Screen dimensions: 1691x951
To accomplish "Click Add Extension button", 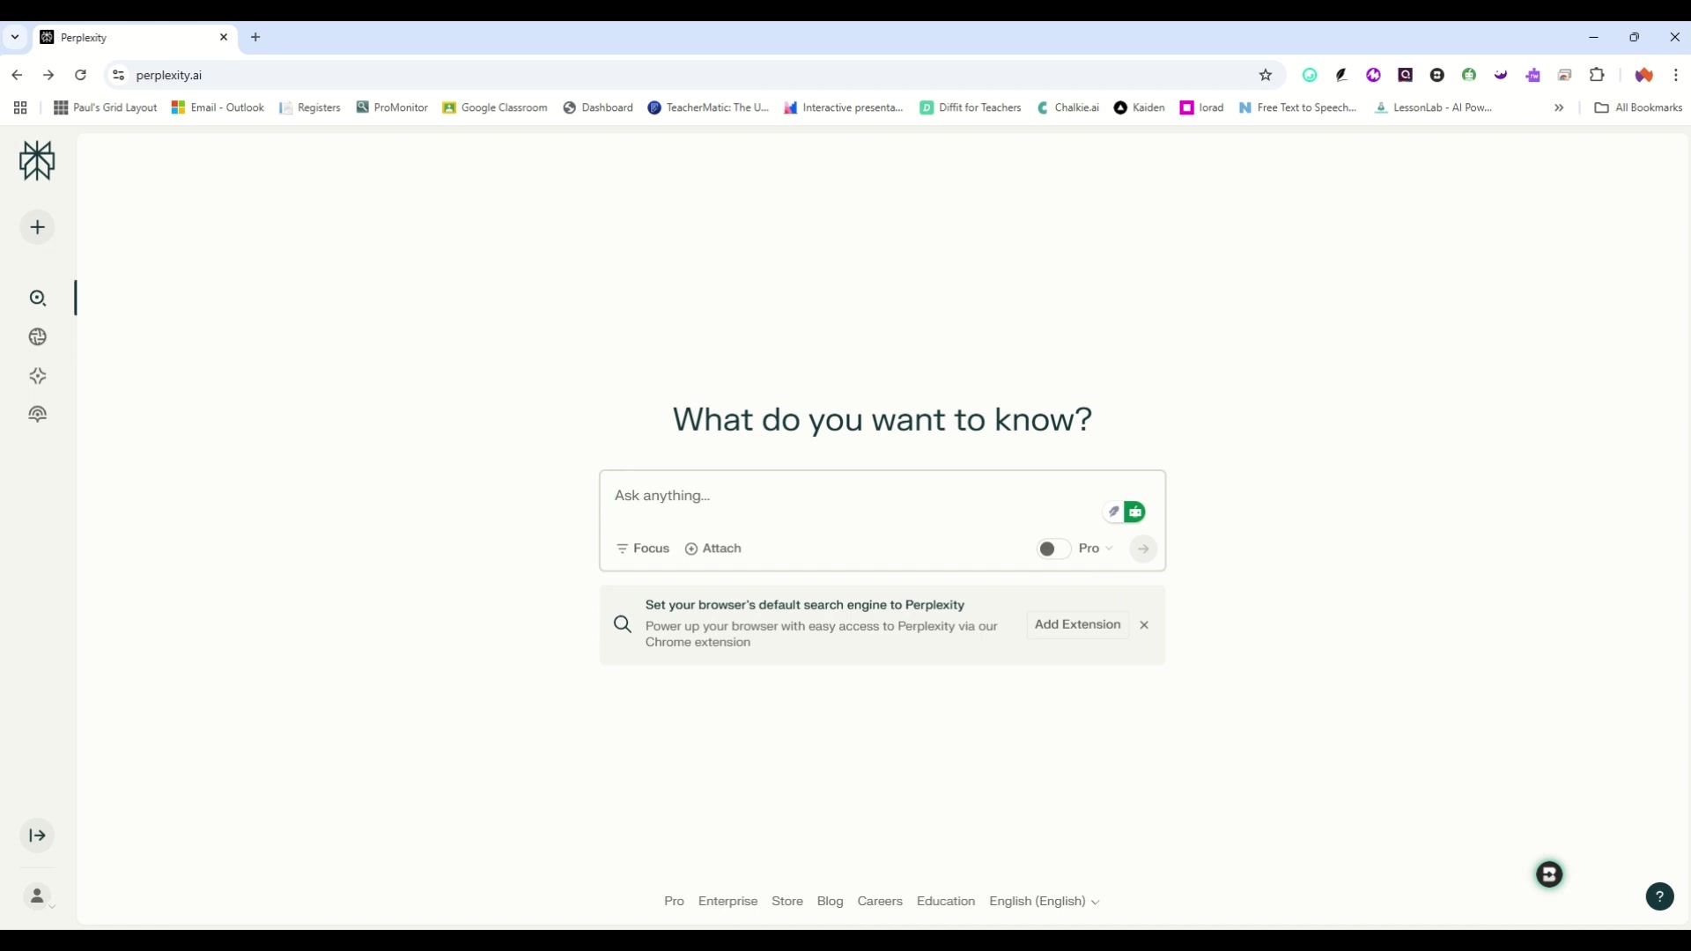I will click(x=1077, y=624).
